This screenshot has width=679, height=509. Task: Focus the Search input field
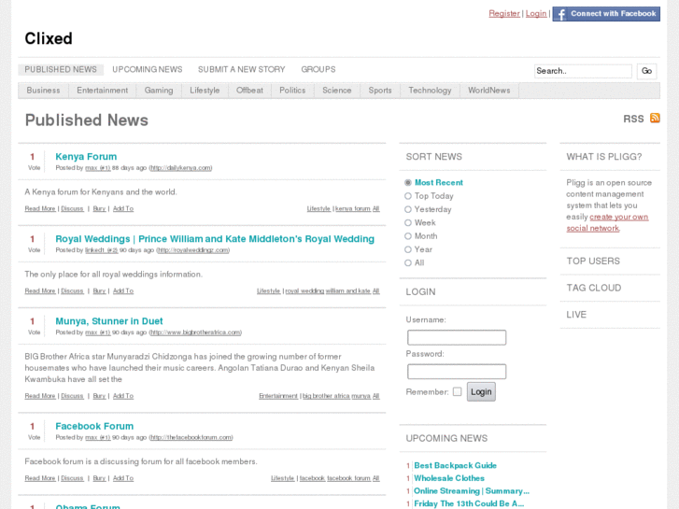coord(583,71)
